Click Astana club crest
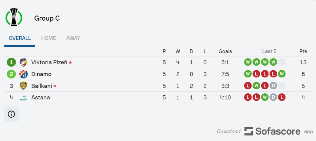Image resolution: width=316 pixels, height=141 pixels. click(23, 98)
